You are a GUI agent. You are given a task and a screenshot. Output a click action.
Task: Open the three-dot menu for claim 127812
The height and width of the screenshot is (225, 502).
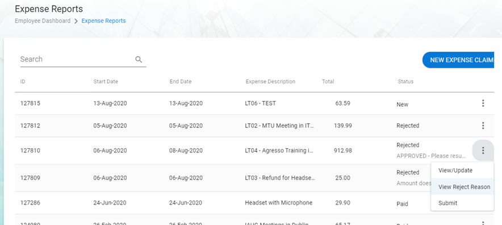[483, 126]
